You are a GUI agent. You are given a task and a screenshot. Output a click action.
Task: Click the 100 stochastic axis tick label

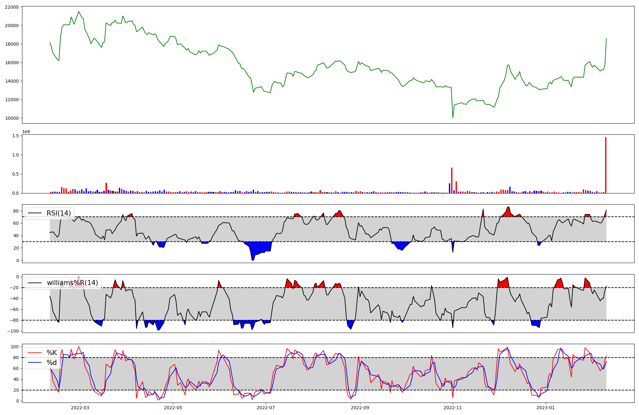[x=15, y=347]
